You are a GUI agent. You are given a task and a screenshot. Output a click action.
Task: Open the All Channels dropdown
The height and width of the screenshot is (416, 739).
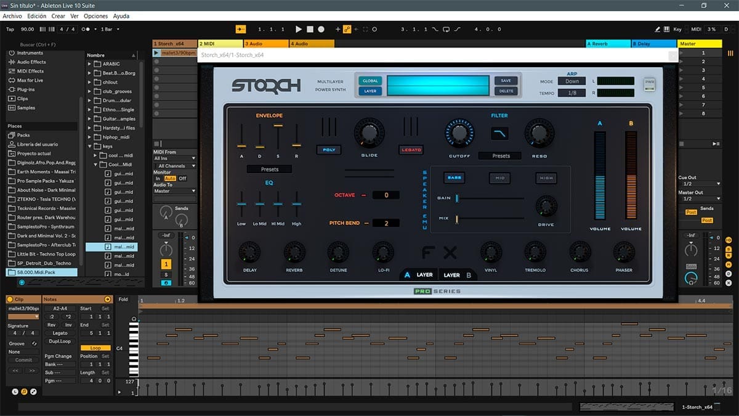[x=174, y=166]
